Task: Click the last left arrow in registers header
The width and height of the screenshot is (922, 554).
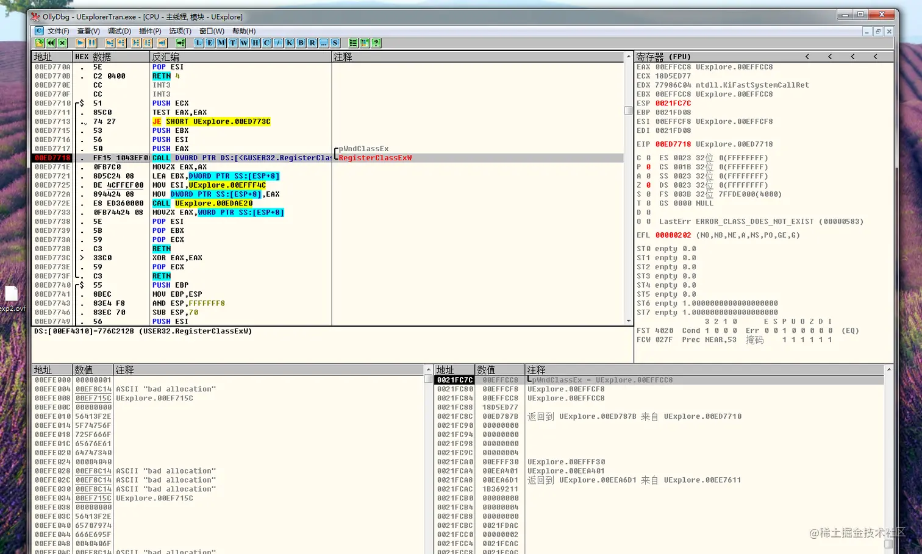Action: (x=876, y=57)
